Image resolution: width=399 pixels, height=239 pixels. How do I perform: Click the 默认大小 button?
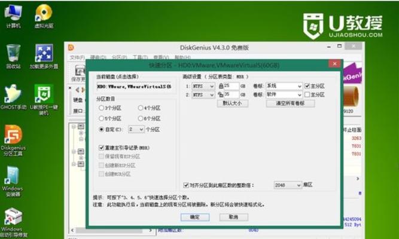click(233, 103)
